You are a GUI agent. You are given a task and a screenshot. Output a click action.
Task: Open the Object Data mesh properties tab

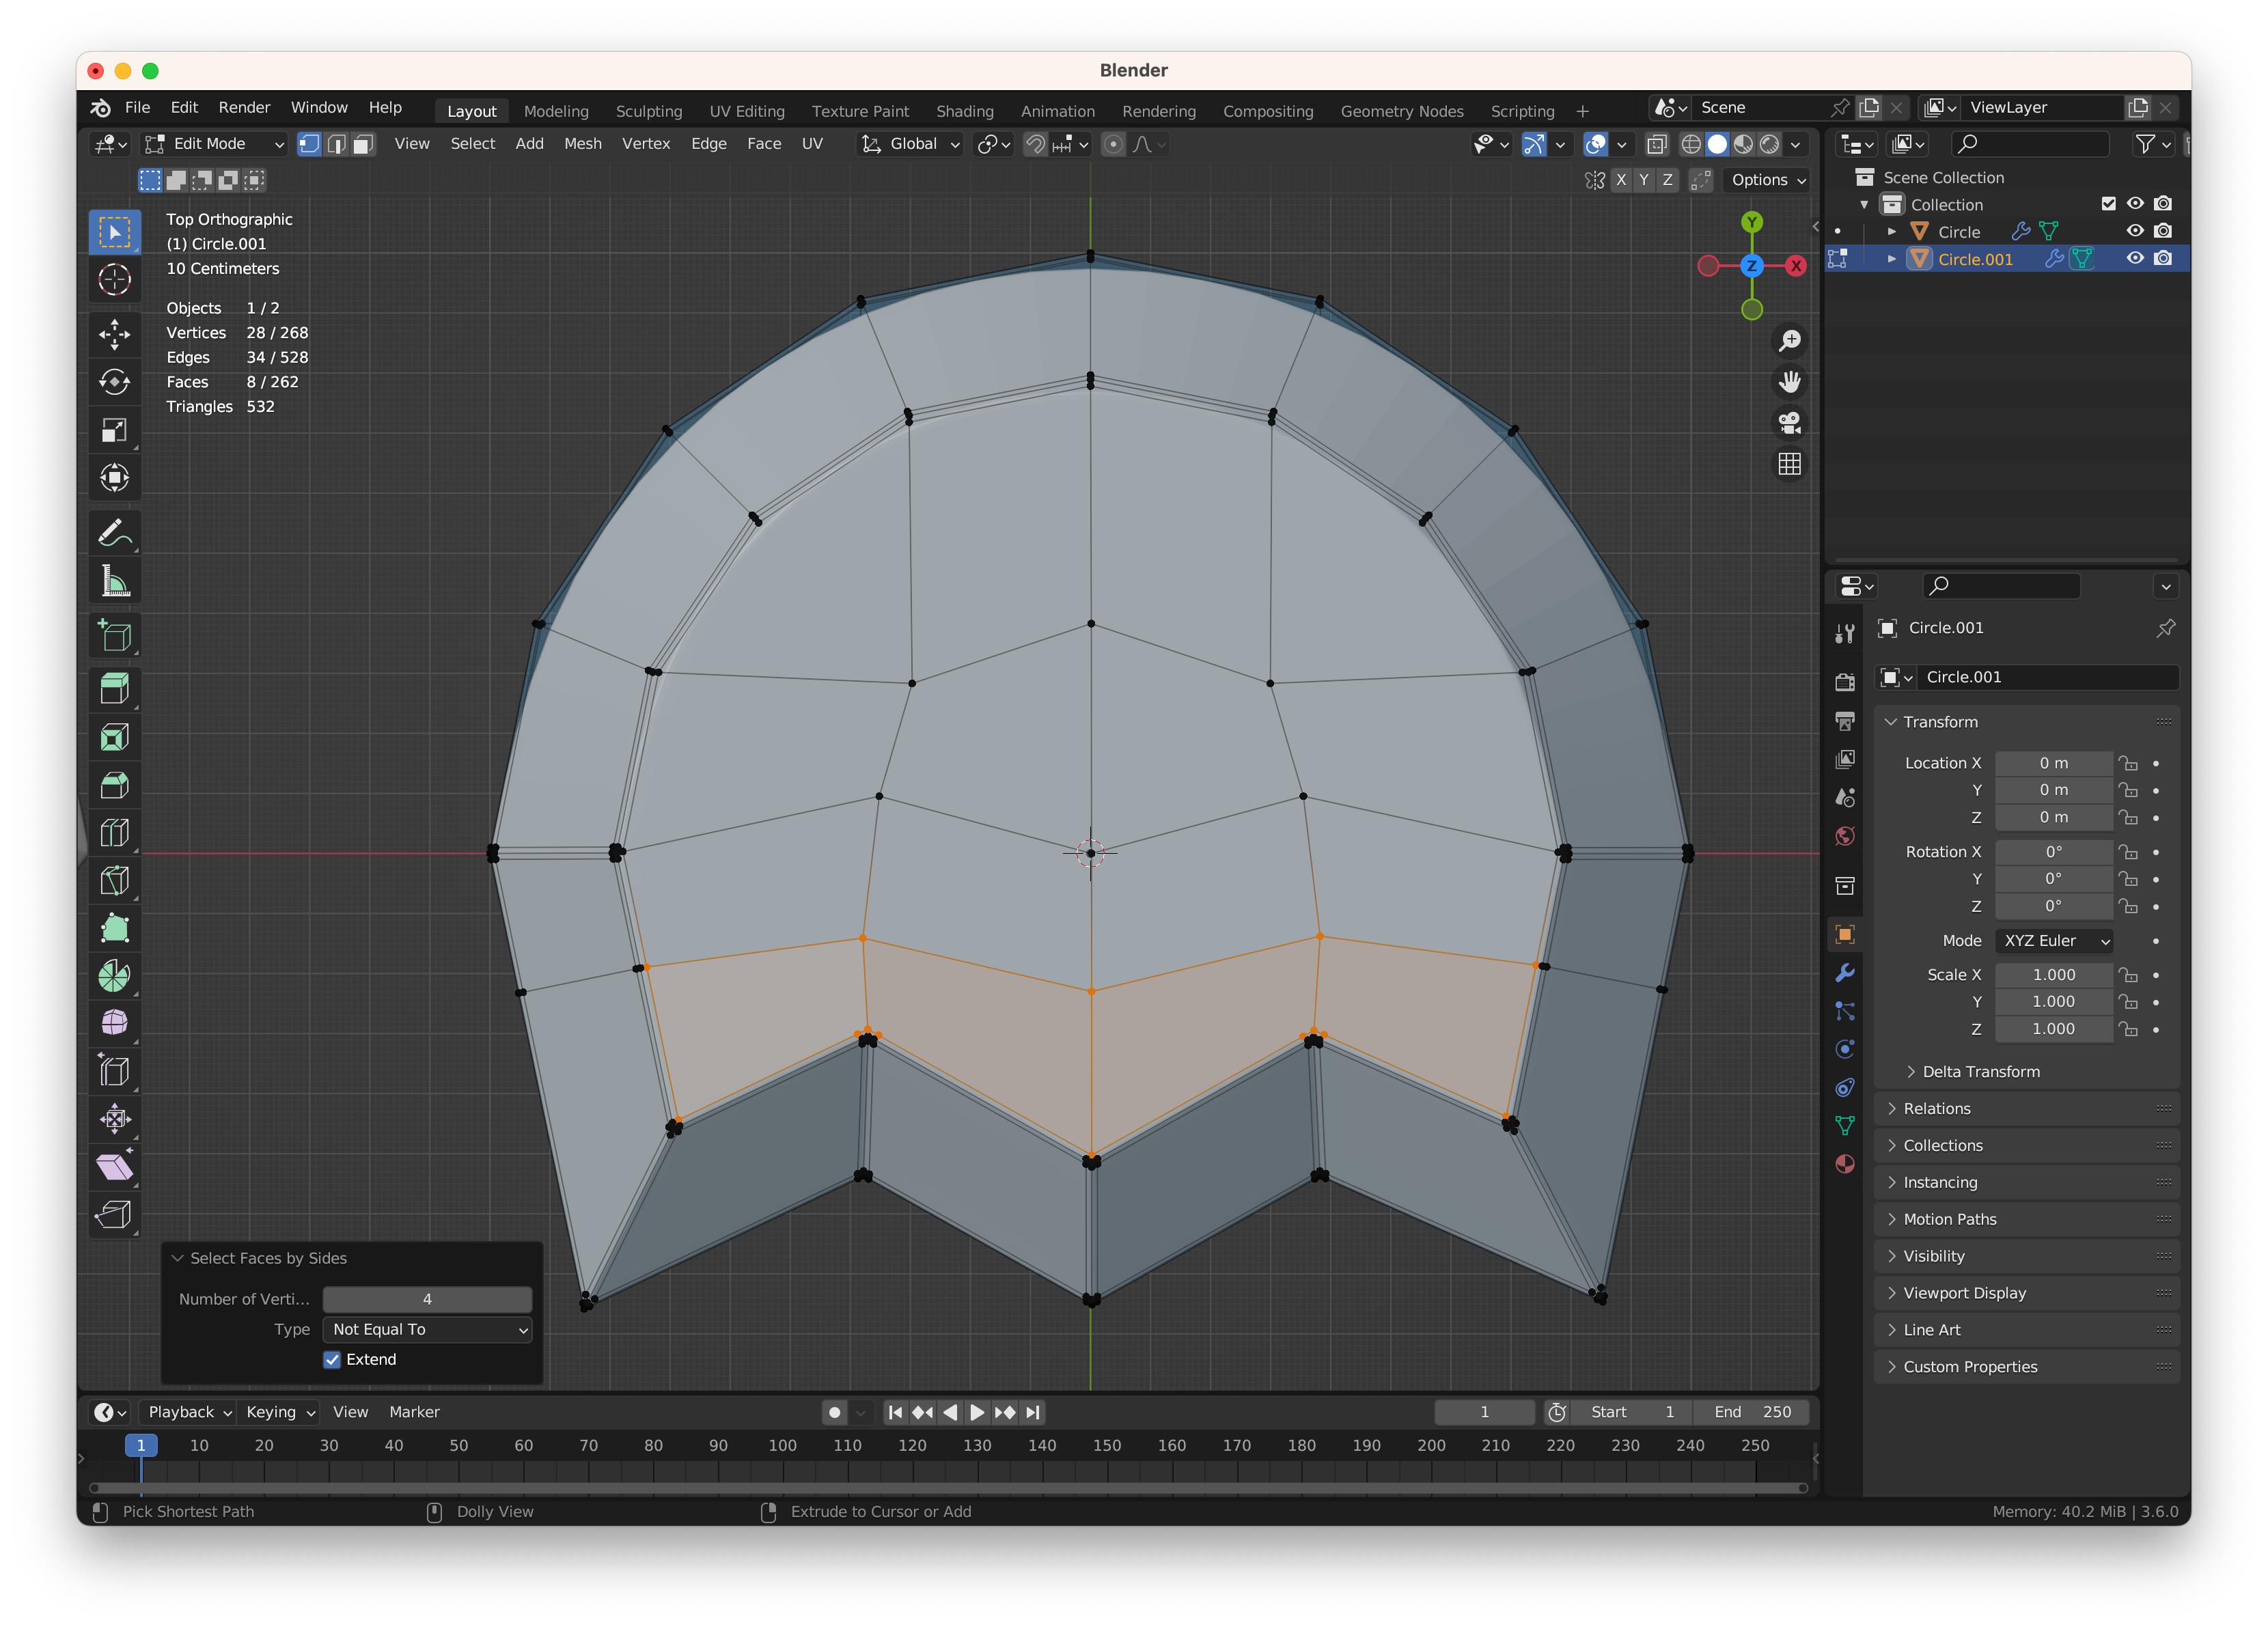click(x=1845, y=1126)
